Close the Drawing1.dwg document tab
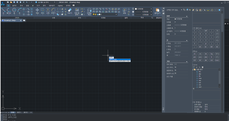This screenshot has width=229, height=121. 20,20
